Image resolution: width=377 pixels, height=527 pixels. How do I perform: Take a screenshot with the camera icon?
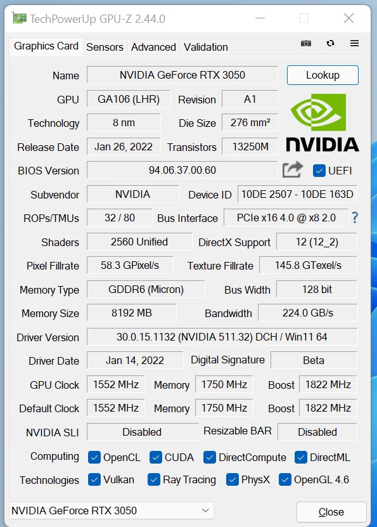point(305,43)
